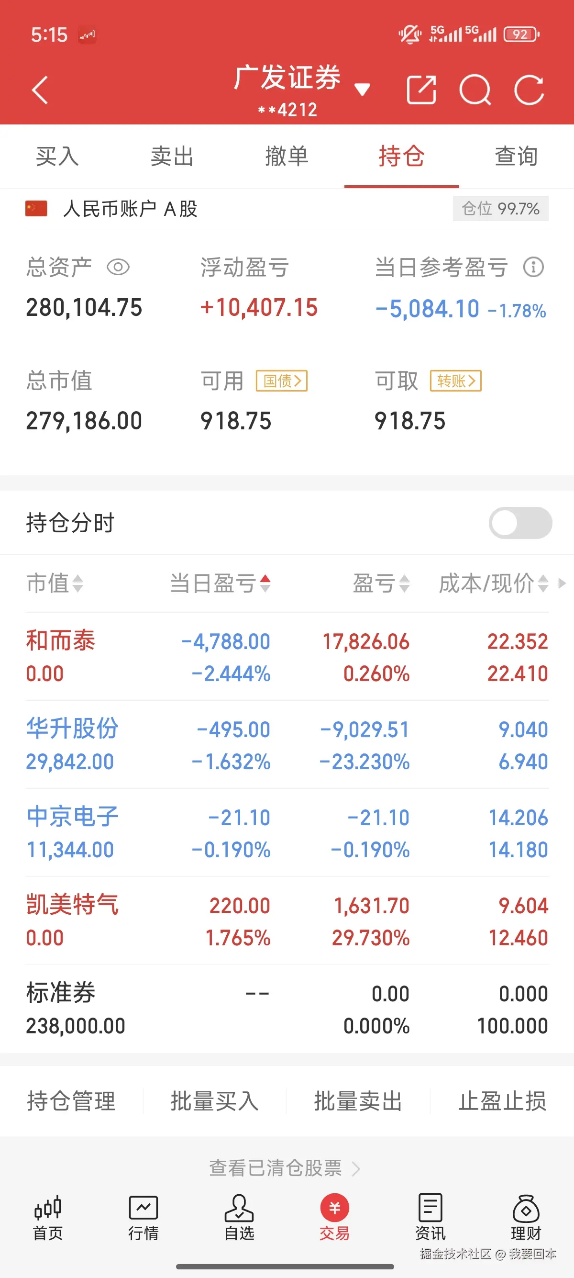Enable the 持仓分时 switch
The width and height of the screenshot is (574, 1278).
pos(520,523)
